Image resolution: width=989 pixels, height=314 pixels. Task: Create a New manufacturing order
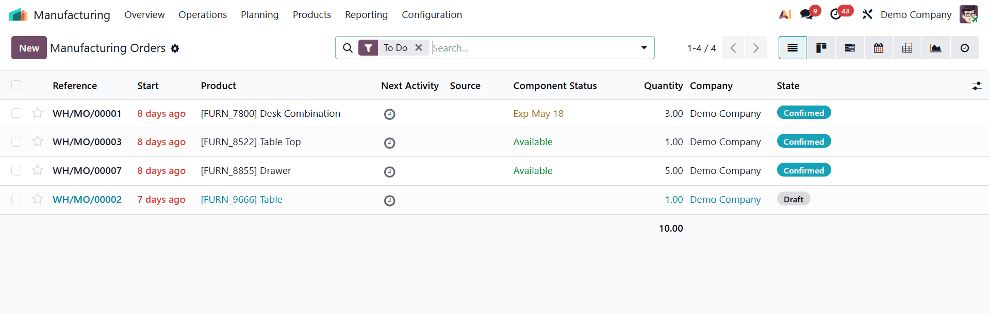tap(29, 48)
